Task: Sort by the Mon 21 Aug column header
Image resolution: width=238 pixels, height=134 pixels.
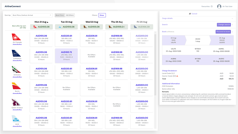Action: click(41, 22)
